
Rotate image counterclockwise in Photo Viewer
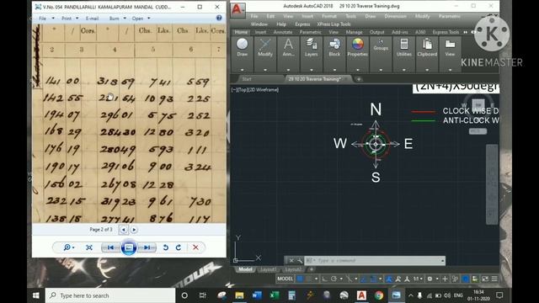point(165,247)
